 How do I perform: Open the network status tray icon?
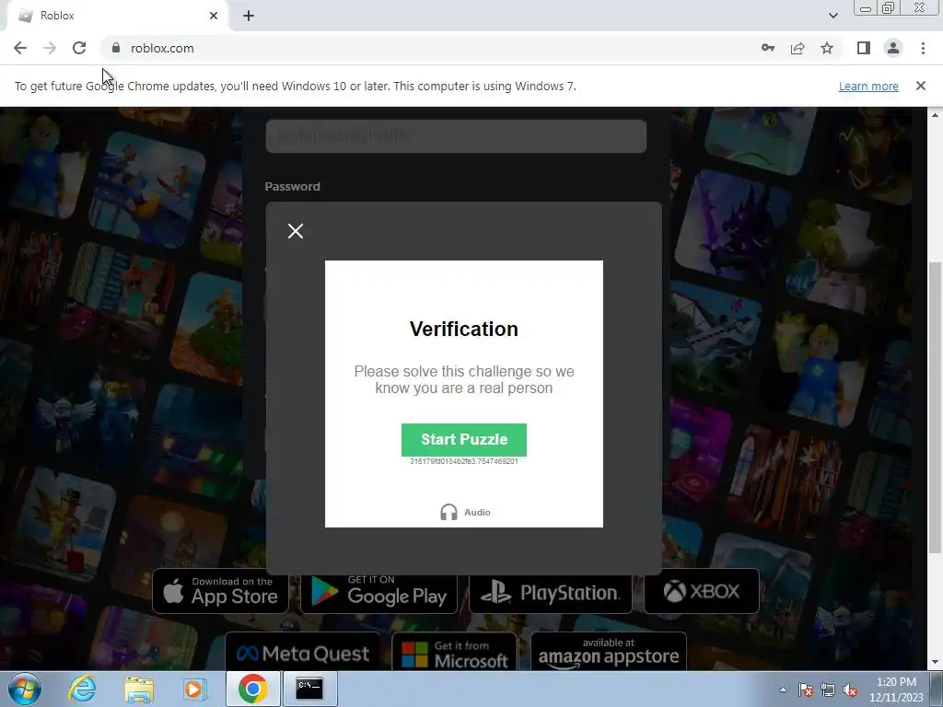[828, 690]
